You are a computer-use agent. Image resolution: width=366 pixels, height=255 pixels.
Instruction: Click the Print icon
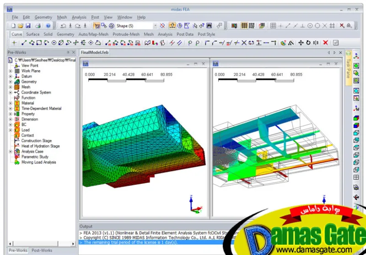click(x=38, y=26)
